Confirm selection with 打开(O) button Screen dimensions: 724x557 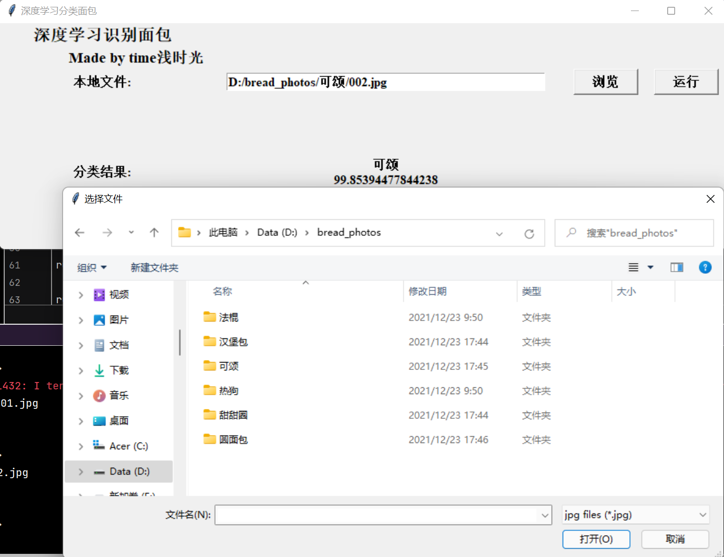click(x=596, y=539)
